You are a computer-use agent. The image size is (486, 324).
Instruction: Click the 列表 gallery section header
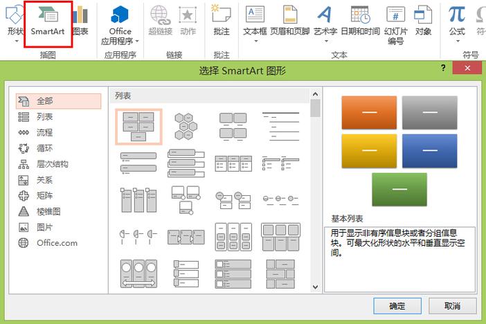[123, 96]
